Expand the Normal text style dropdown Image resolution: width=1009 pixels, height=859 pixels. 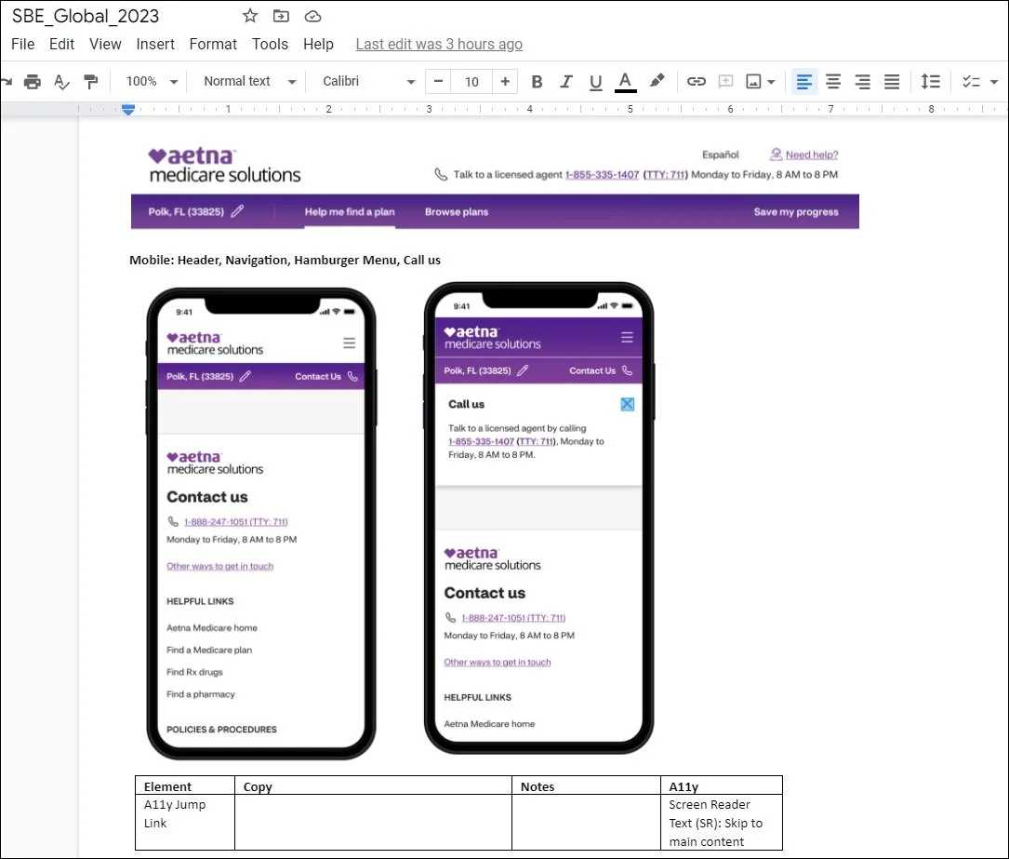coord(249,81)
